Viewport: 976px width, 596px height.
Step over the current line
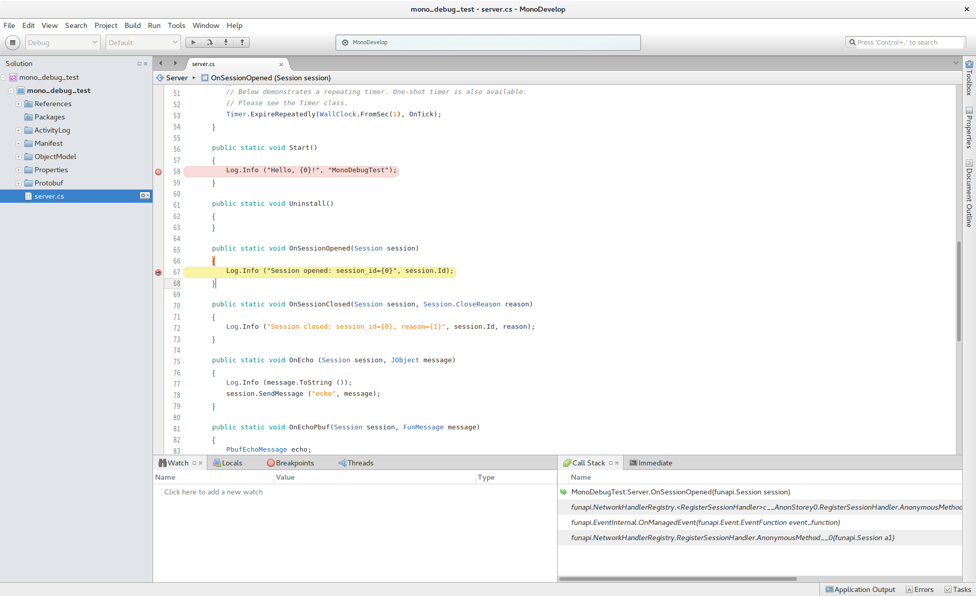tap(209, 43)
